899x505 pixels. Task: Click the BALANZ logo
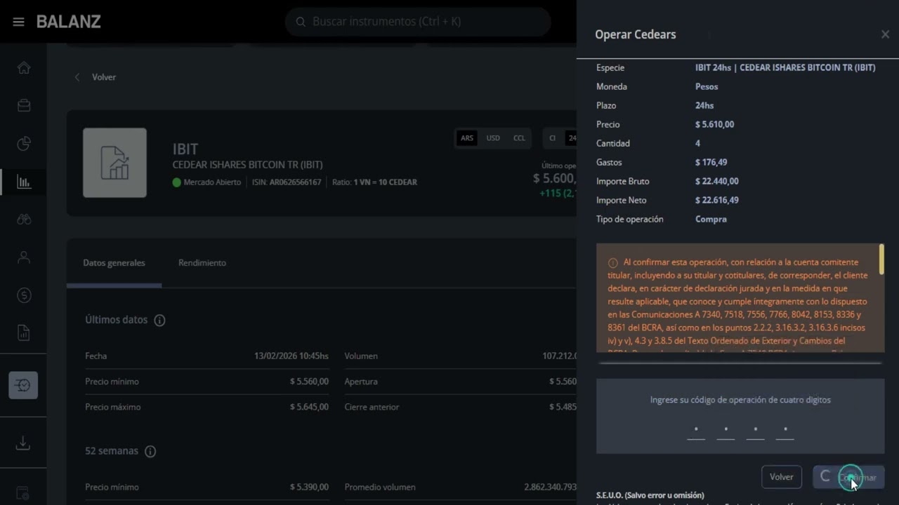click(69, 22)
